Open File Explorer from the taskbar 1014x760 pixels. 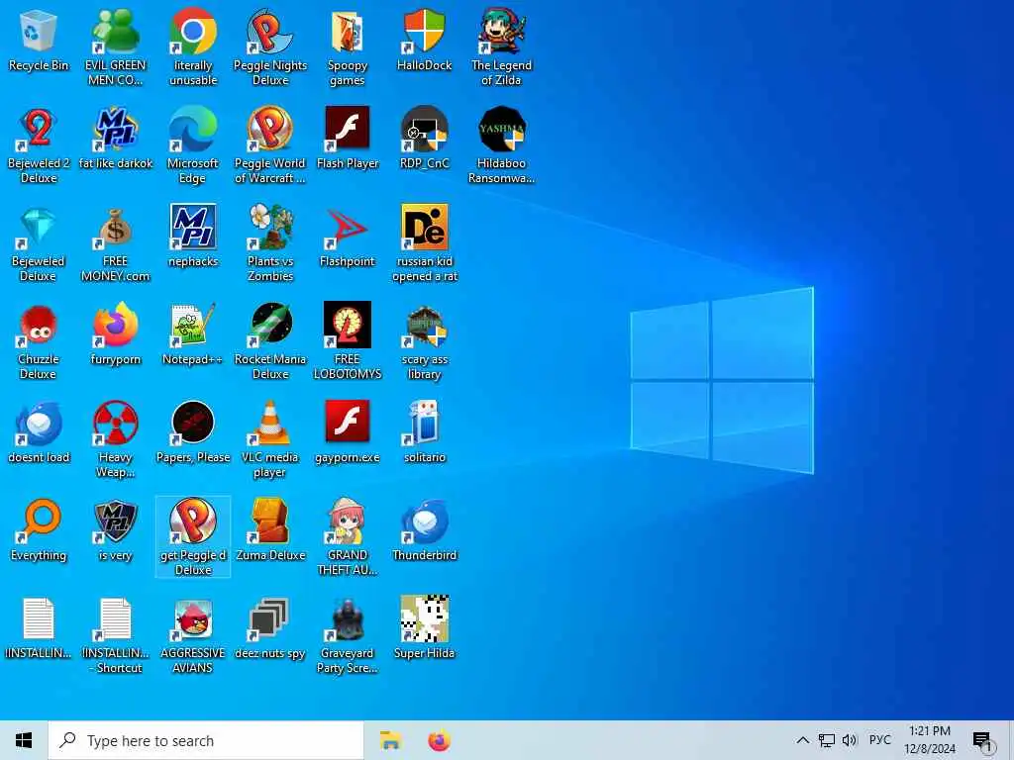click(390, 740)
